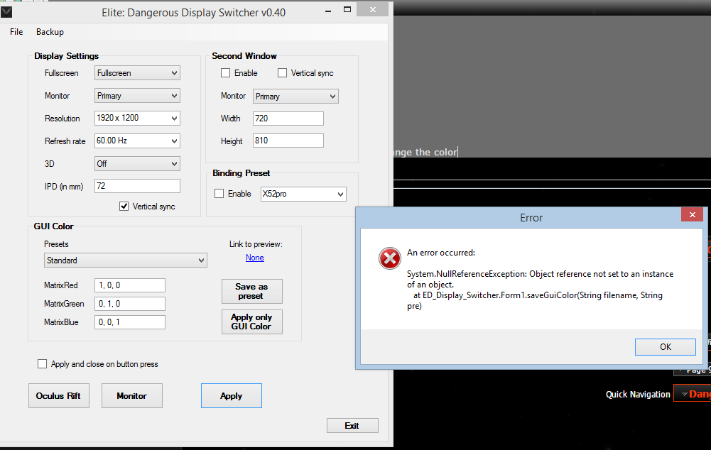Close the Error dialog with the red X
The height and width of the screenshot is (450, 711).
(692, 215)
